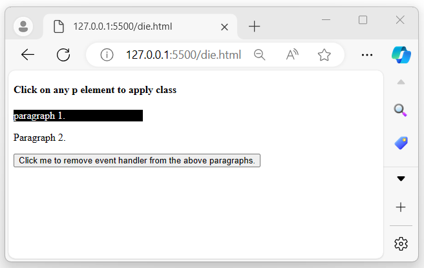Click the zoom magnifier icon in address bar
Viewport: 424px width, 268px height.
coord(260,55)
